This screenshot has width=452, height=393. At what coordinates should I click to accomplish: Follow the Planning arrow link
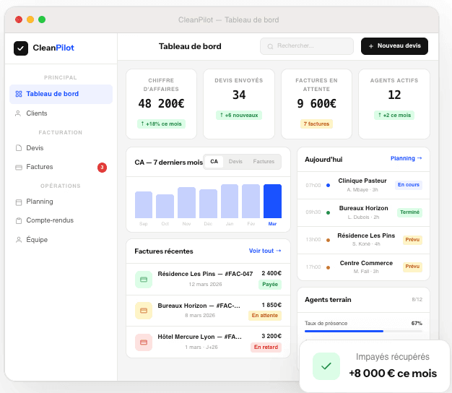407,158
